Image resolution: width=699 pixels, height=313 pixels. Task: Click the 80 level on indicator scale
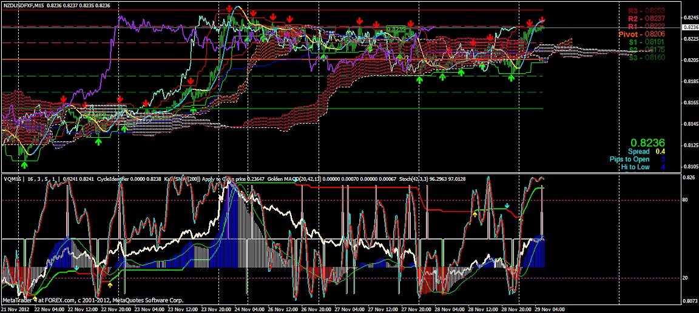click(x=685, y=200)
